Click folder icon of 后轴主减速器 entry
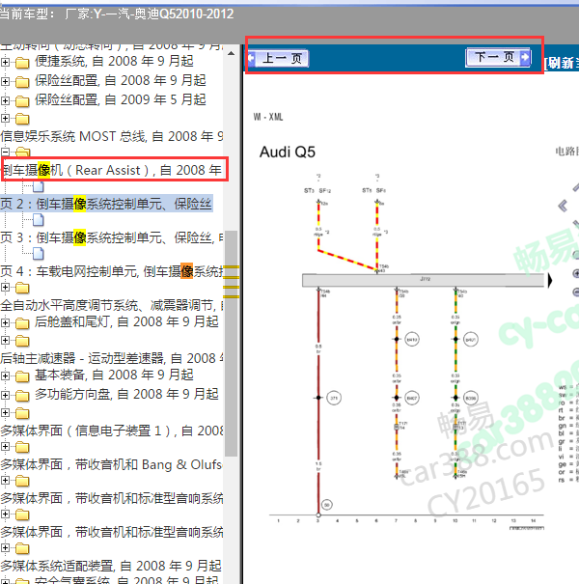Screen dimensions: 579x584 [x=22, y=341]
